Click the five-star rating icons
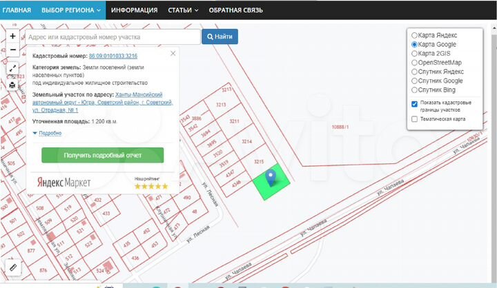 click(150, 186)
